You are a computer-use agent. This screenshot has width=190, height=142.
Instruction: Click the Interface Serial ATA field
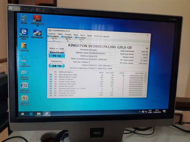pos(102,56)
